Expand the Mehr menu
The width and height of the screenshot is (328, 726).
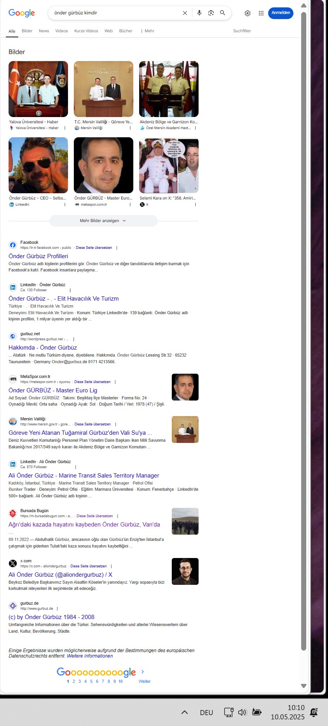(147, 31)
